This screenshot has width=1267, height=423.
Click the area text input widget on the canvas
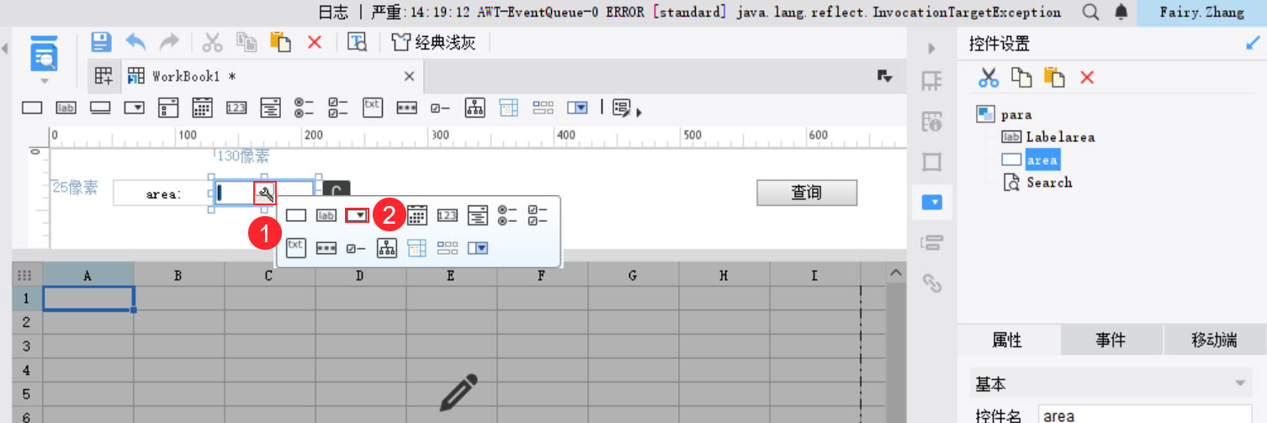click(x=263, y=193)
